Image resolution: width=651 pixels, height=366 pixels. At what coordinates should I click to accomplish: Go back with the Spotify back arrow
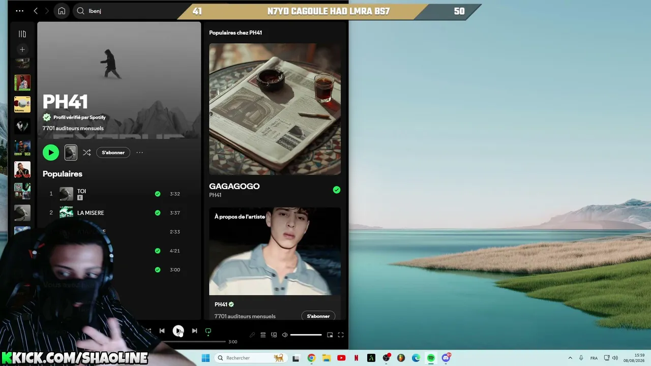pyautogui.click(x=36, y=11)
